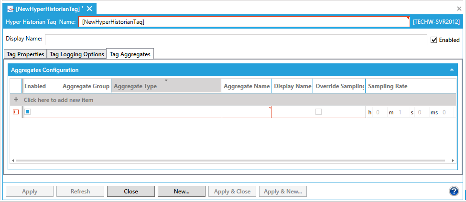The image size is (466, 202).
Task: Sort by the Aggregate Type column header
Action: (x=166, y=86)
